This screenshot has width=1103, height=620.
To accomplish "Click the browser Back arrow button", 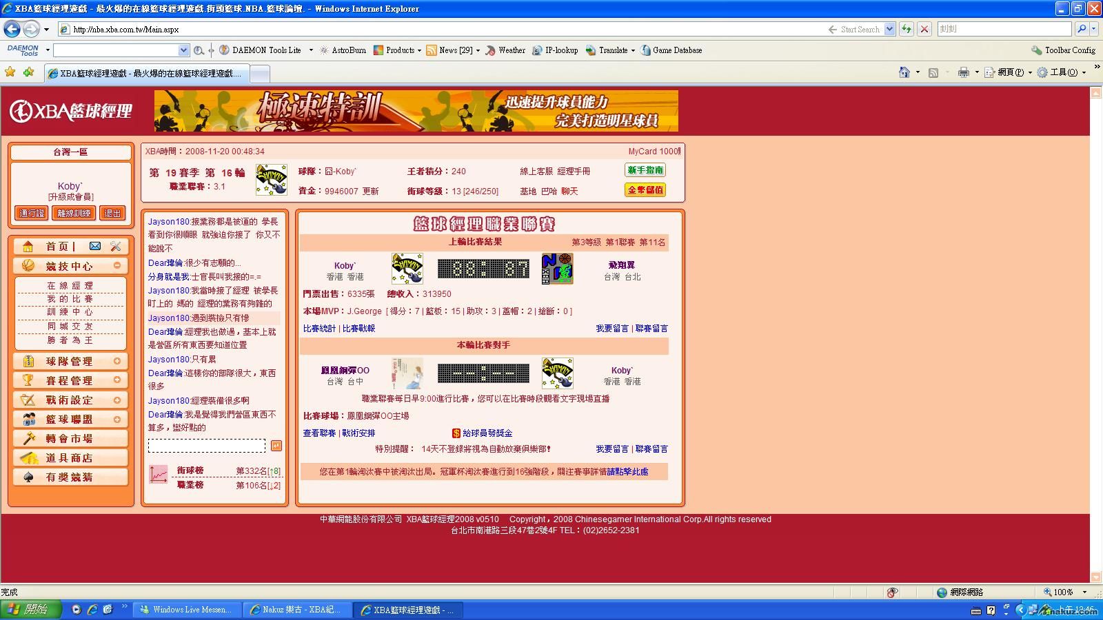I will 12,29.
